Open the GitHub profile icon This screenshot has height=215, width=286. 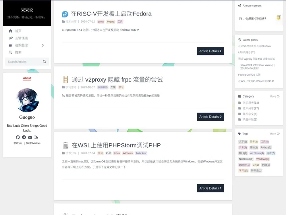pyautogui.click(x=17, y=137)
